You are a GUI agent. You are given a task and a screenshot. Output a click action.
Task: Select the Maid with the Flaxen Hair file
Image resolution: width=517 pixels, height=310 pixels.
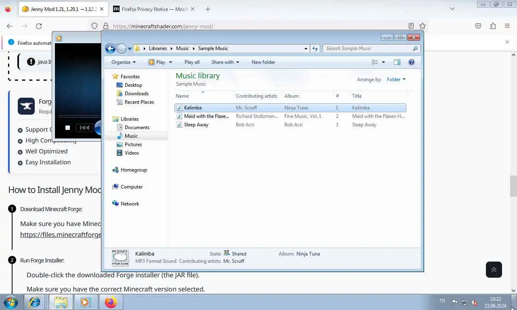click(290, 116)
